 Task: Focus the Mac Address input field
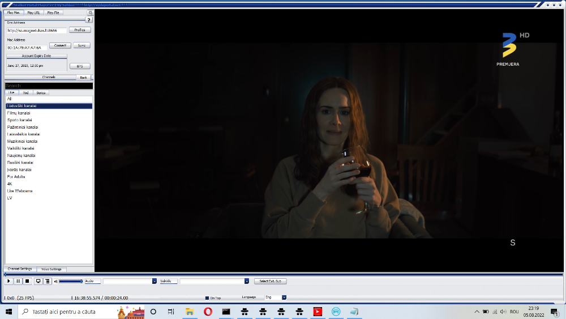click(27, 48)
